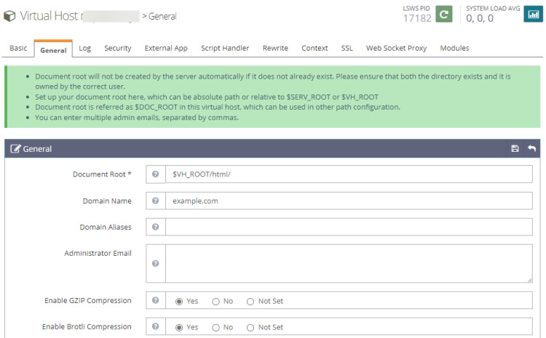Click the edit icon beside General heading

[15, 149]
